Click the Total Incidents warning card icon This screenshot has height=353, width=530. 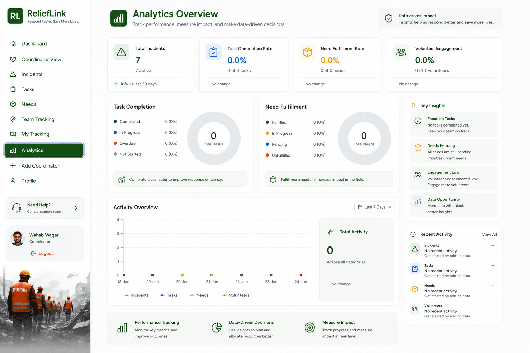[121, 52]
